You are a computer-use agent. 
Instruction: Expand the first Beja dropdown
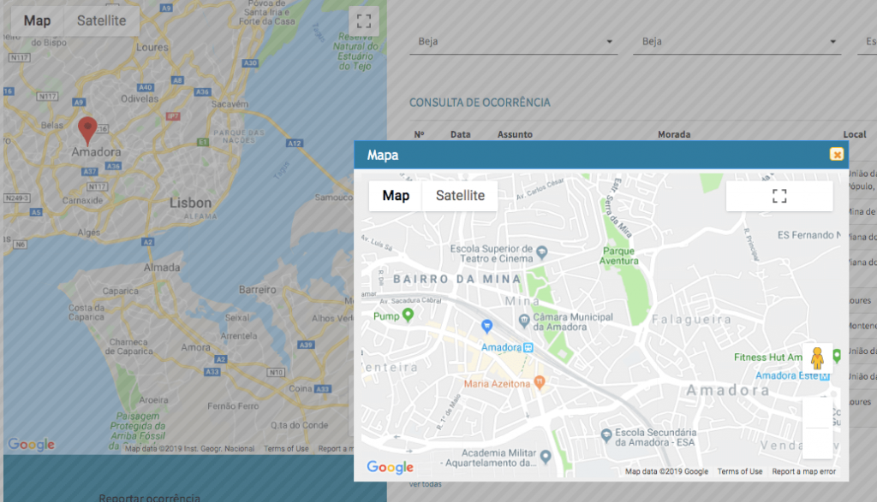[513, 41]
